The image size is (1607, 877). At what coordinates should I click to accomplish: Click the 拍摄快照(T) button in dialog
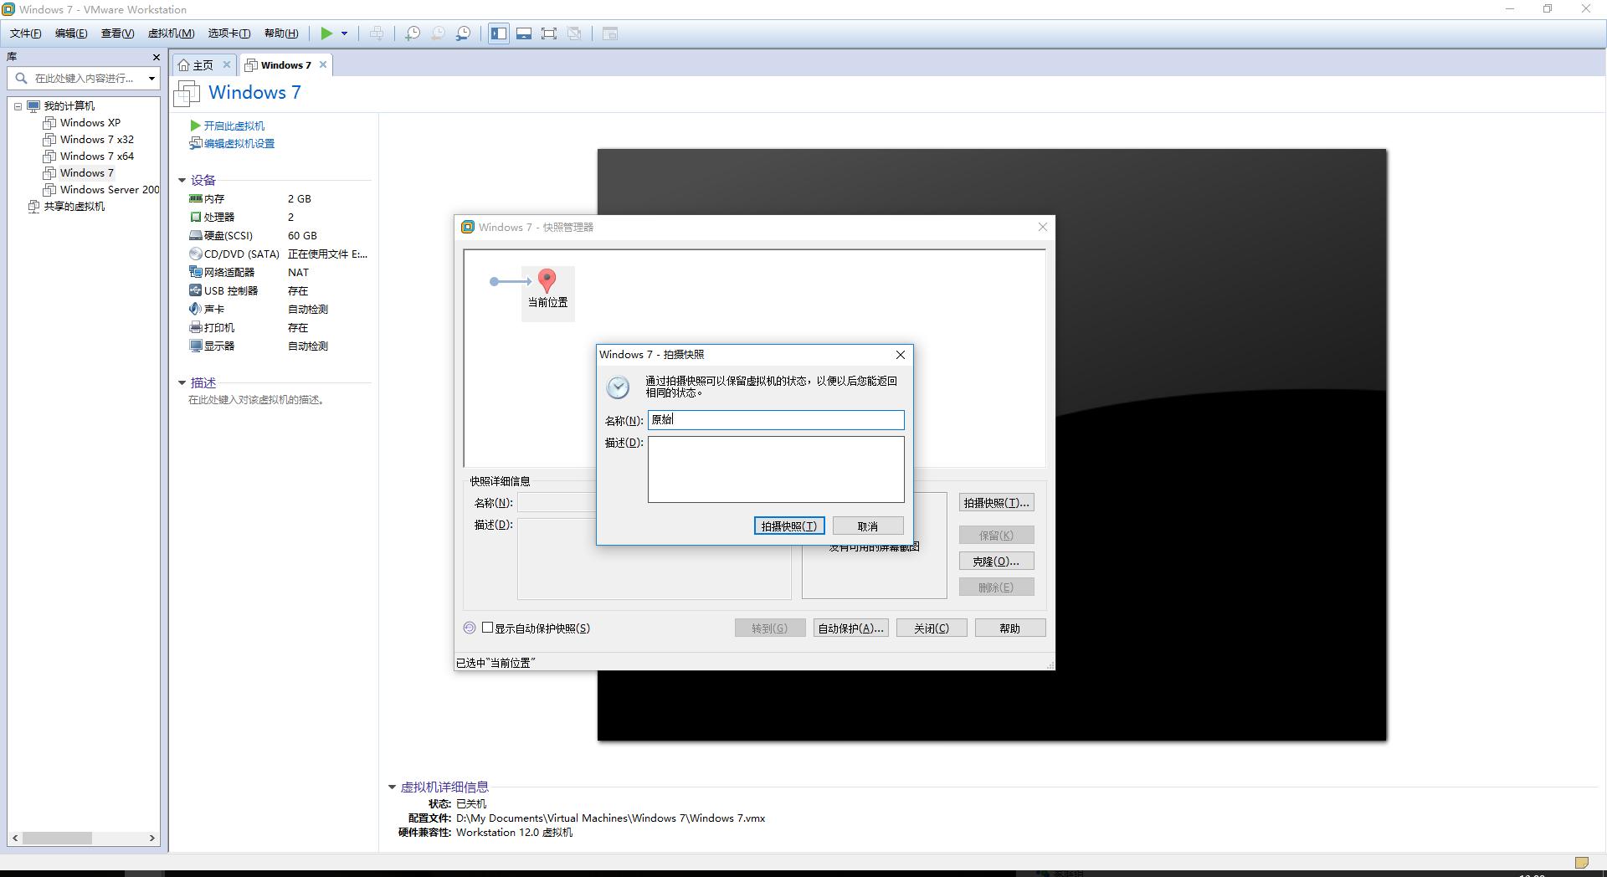pos(788,526)
